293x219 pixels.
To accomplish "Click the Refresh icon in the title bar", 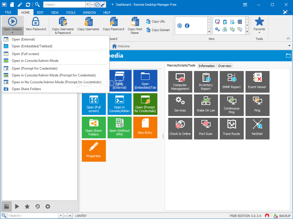I will click(x=28, y=5).
